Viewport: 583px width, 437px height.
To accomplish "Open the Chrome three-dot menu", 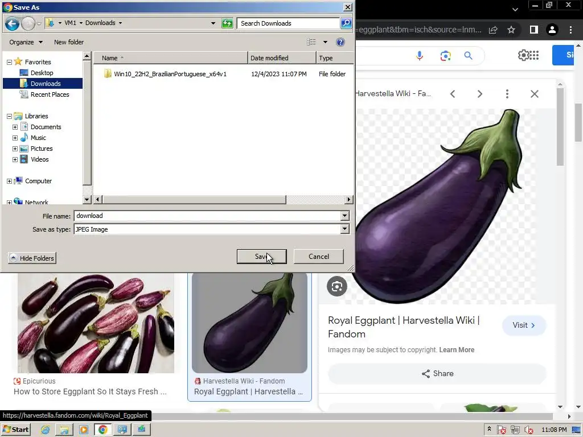I will [570, 30].
